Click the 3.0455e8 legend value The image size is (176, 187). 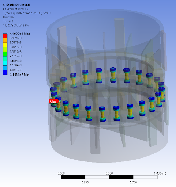pyautogui.click(x=16, y=47)
